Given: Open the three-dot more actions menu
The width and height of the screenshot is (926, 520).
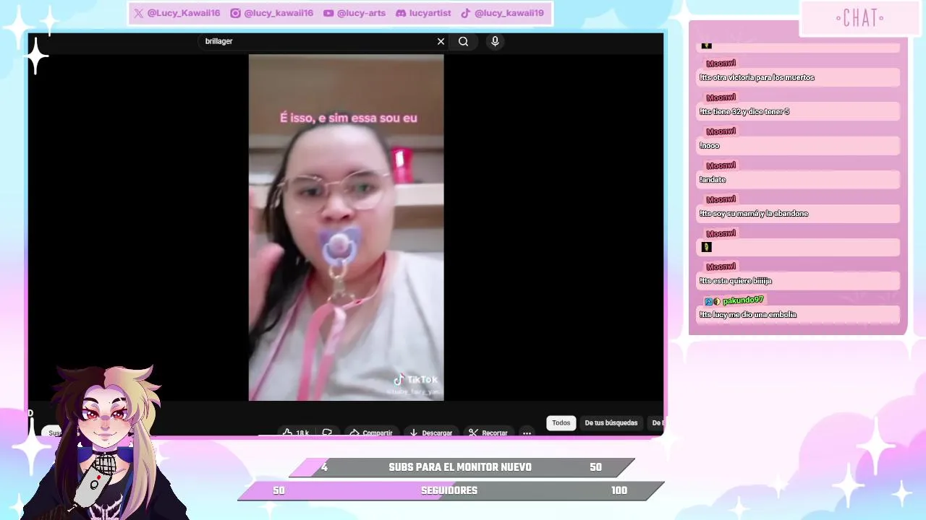Looking at the screenshot, I should [527, 433].
